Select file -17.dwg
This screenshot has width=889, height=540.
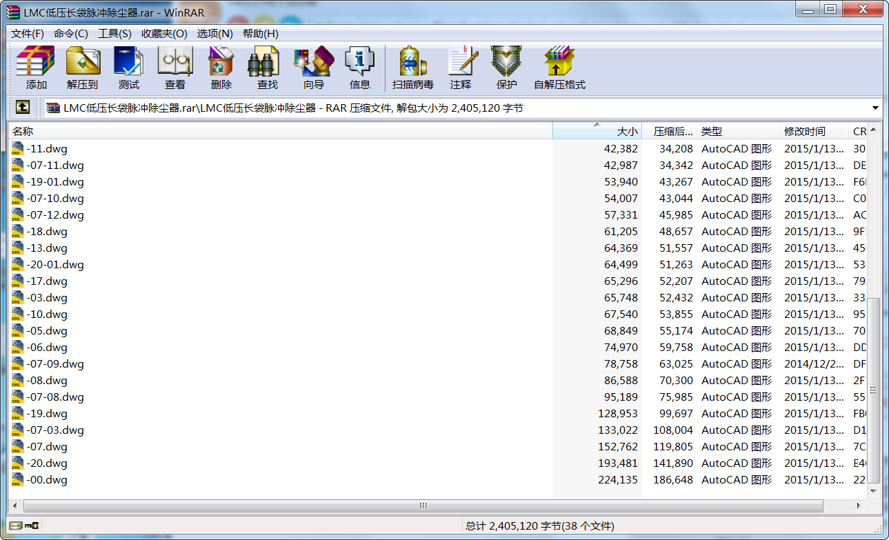click(47, 281)
